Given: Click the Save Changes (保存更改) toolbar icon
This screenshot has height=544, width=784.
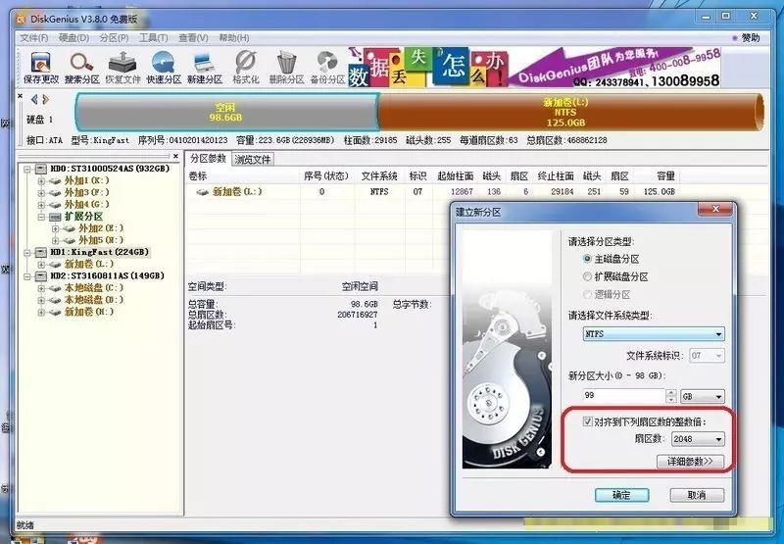Looking at the screenshot, I should pyautogui.click(x=41, y=68).
